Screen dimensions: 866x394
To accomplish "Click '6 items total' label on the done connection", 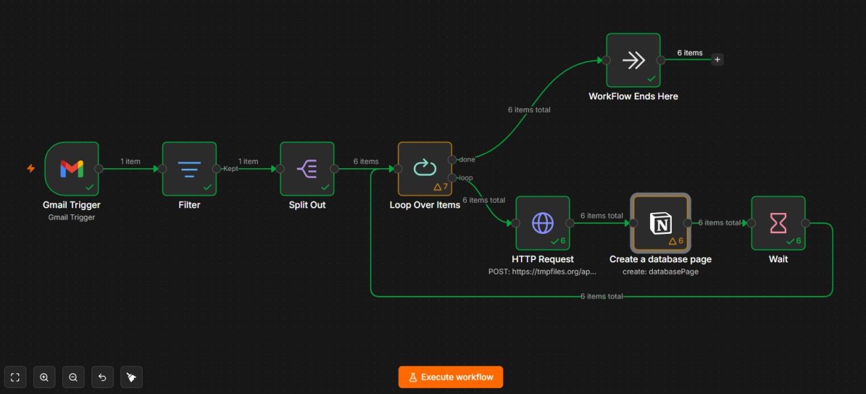I will pos(529,109).
